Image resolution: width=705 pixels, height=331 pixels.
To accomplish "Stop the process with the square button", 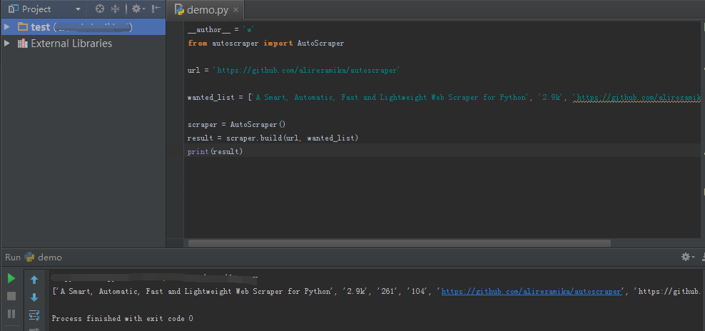I will 11,296.
